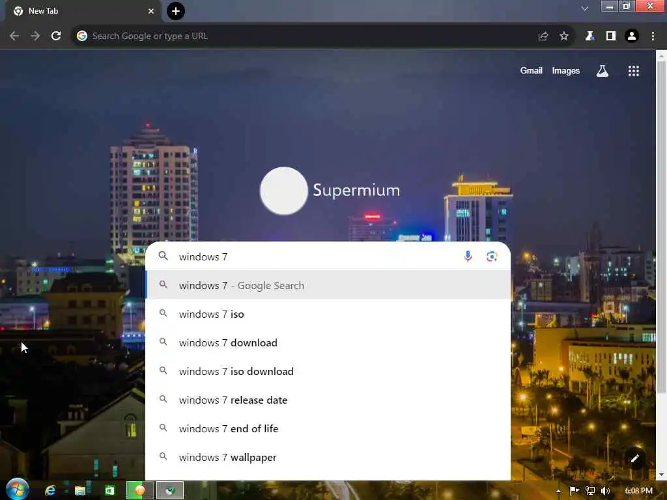Open Images link
The height and width of the screenshot is (500, 667).
(x=566, y=70)
